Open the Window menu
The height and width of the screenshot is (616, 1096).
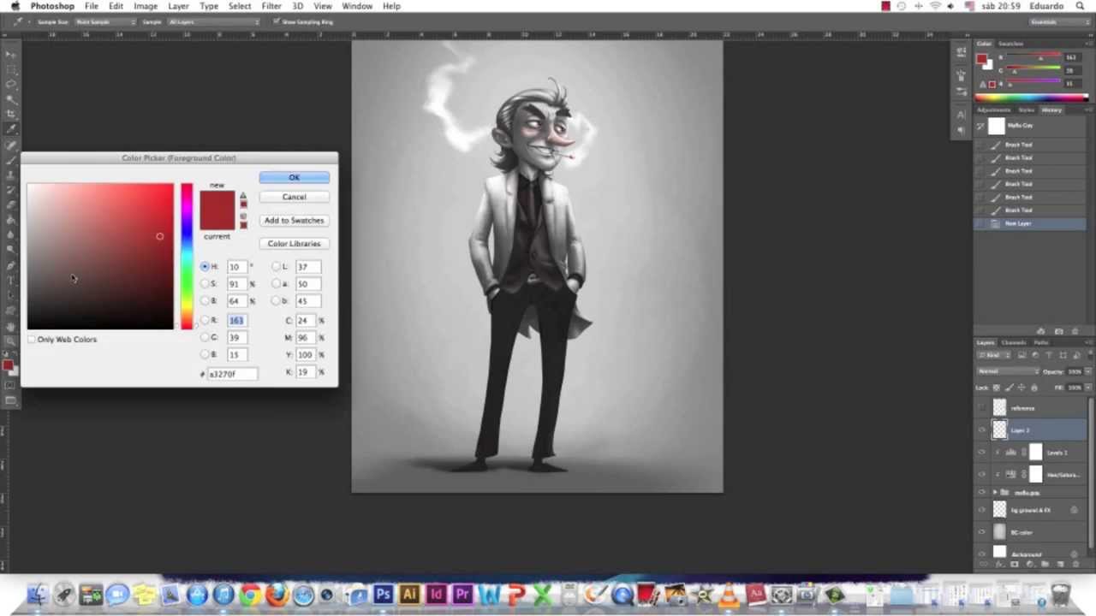pos(357,6)
